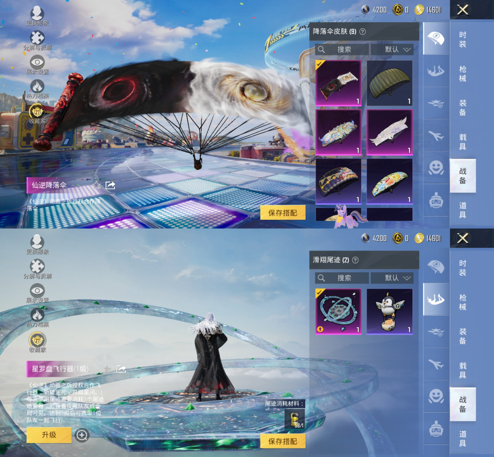Click 保存搭配 on the 滑翔尾迹 screen

[283, 441]
